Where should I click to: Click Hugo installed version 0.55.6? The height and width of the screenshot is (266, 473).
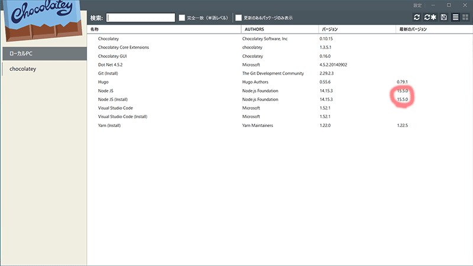[325, 82]
